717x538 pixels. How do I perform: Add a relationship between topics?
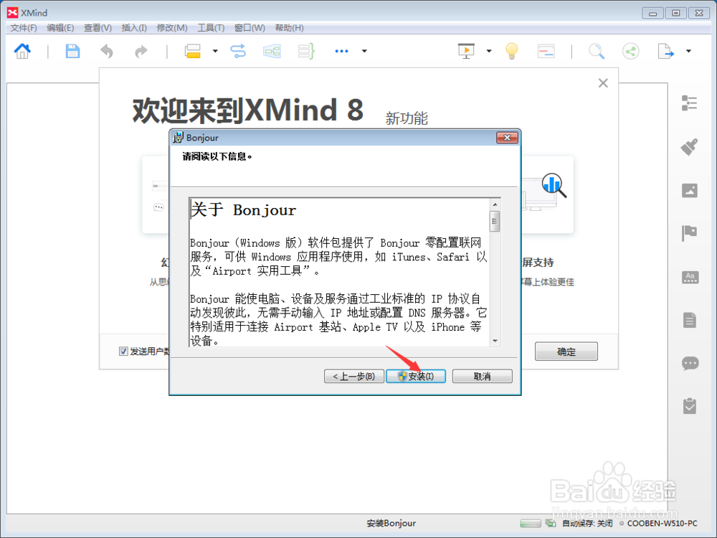coord(238,51)
